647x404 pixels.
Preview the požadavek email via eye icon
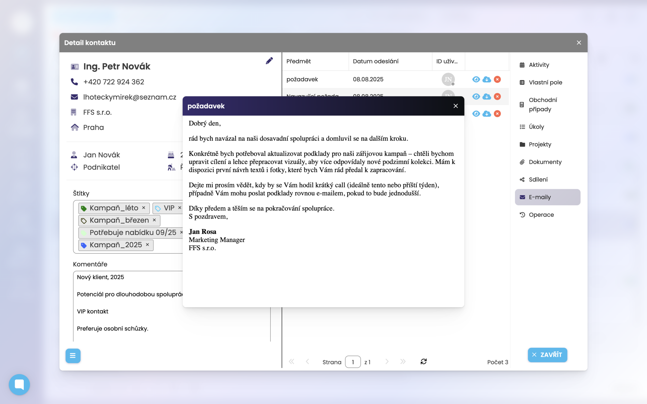pos(476,79)
